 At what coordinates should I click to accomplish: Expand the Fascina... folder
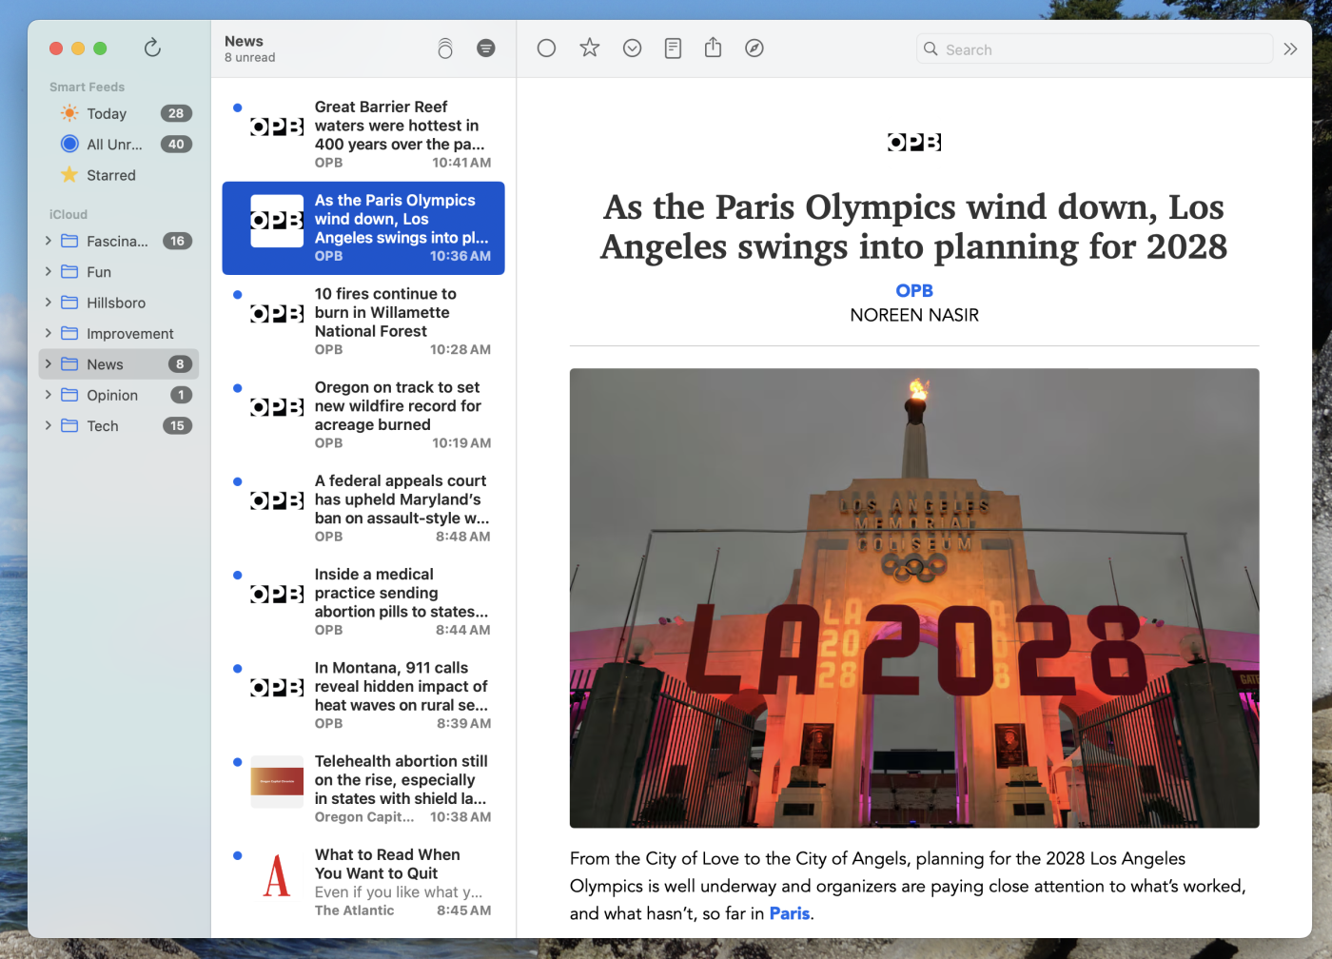click(49, 241)
